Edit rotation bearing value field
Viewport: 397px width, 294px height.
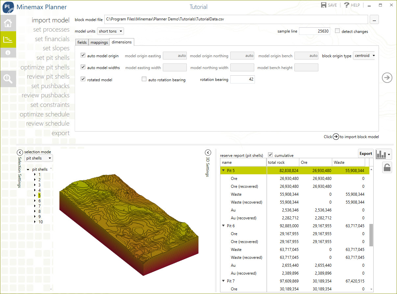click(242, 79)
